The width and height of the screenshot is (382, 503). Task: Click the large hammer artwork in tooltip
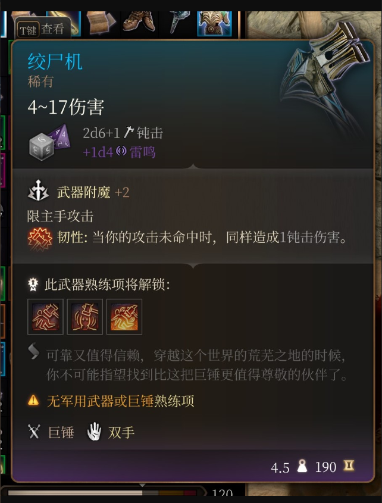326,80
